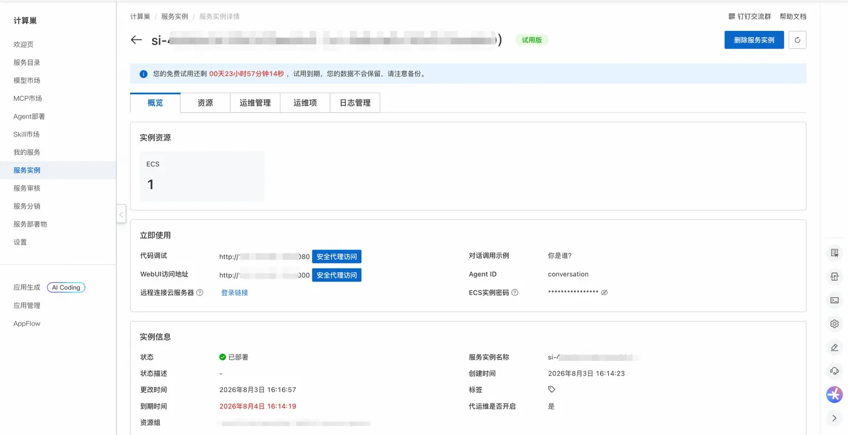Switch to the 资源 tab
The width and height of the screenshot is (848, 435).
tap(205, 103)
